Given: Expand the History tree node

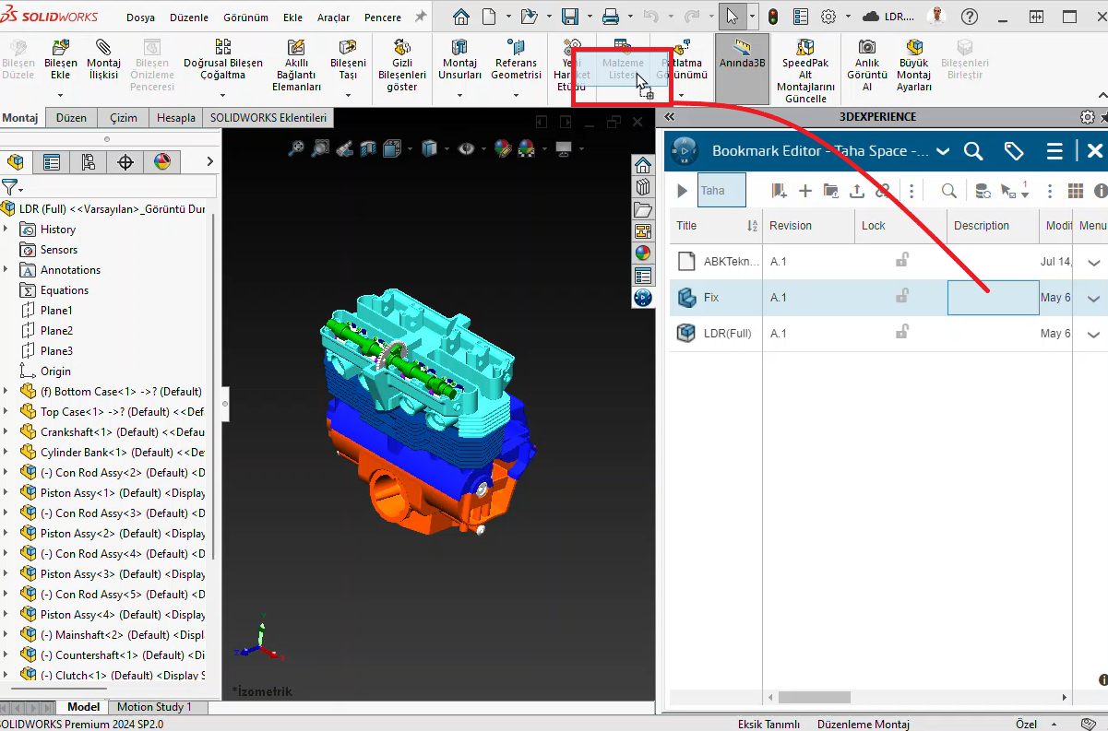Looking at the screenshot, I should click(x=6, y=230).
